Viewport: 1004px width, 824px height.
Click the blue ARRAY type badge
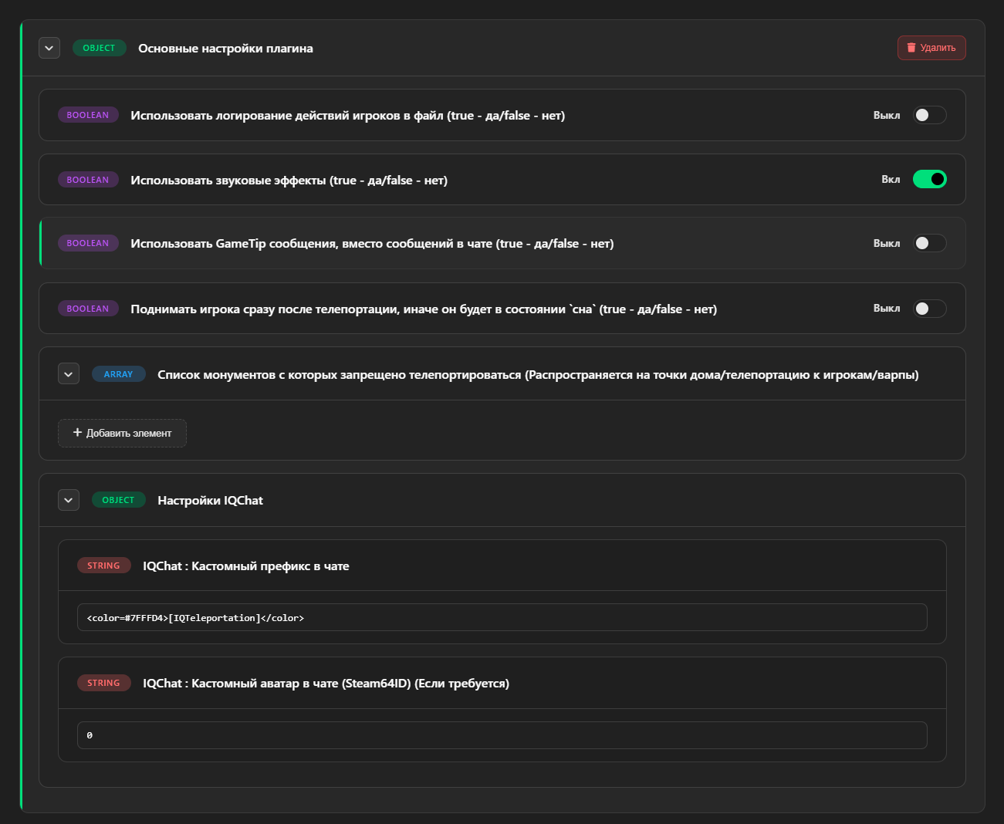[118, 374]
